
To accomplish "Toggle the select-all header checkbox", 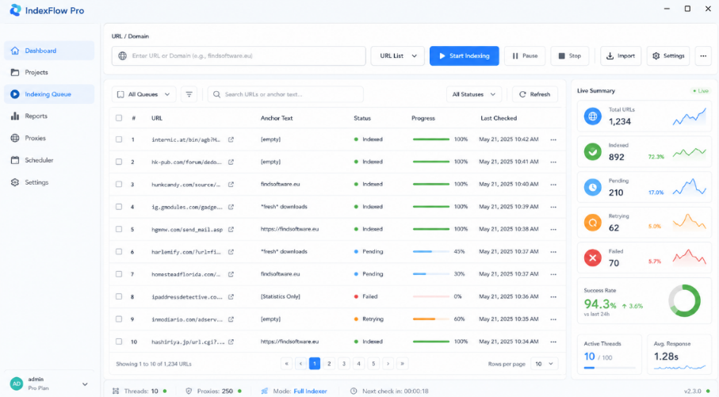I will click(119, 118).
